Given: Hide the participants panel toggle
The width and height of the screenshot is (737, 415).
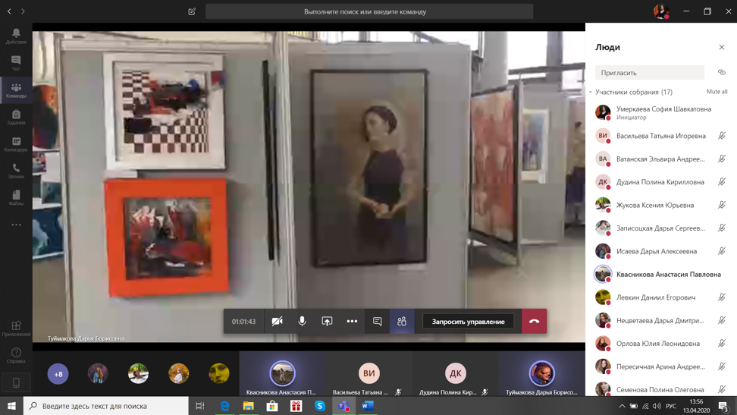Looking at the screenshot, I should (x=402, y=321).
